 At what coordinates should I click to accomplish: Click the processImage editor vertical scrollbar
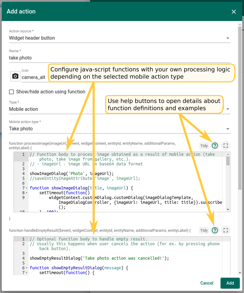(228, 161)
